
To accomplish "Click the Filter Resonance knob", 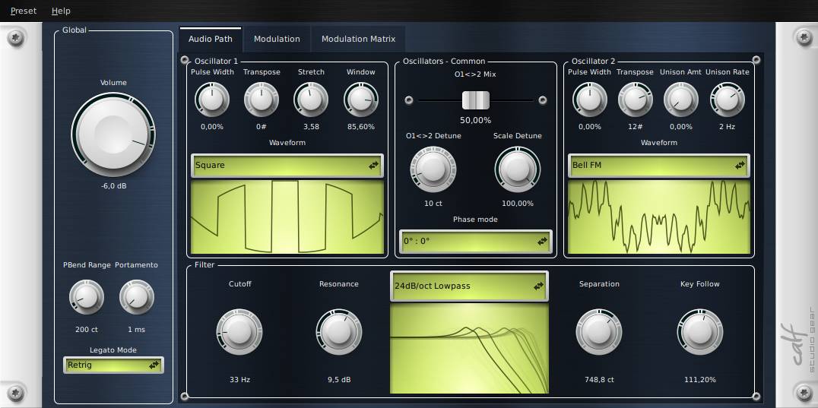I will pyautogui.click(x=339, y=332).
